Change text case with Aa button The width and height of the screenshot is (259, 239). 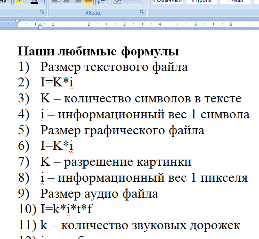[4, 1]
